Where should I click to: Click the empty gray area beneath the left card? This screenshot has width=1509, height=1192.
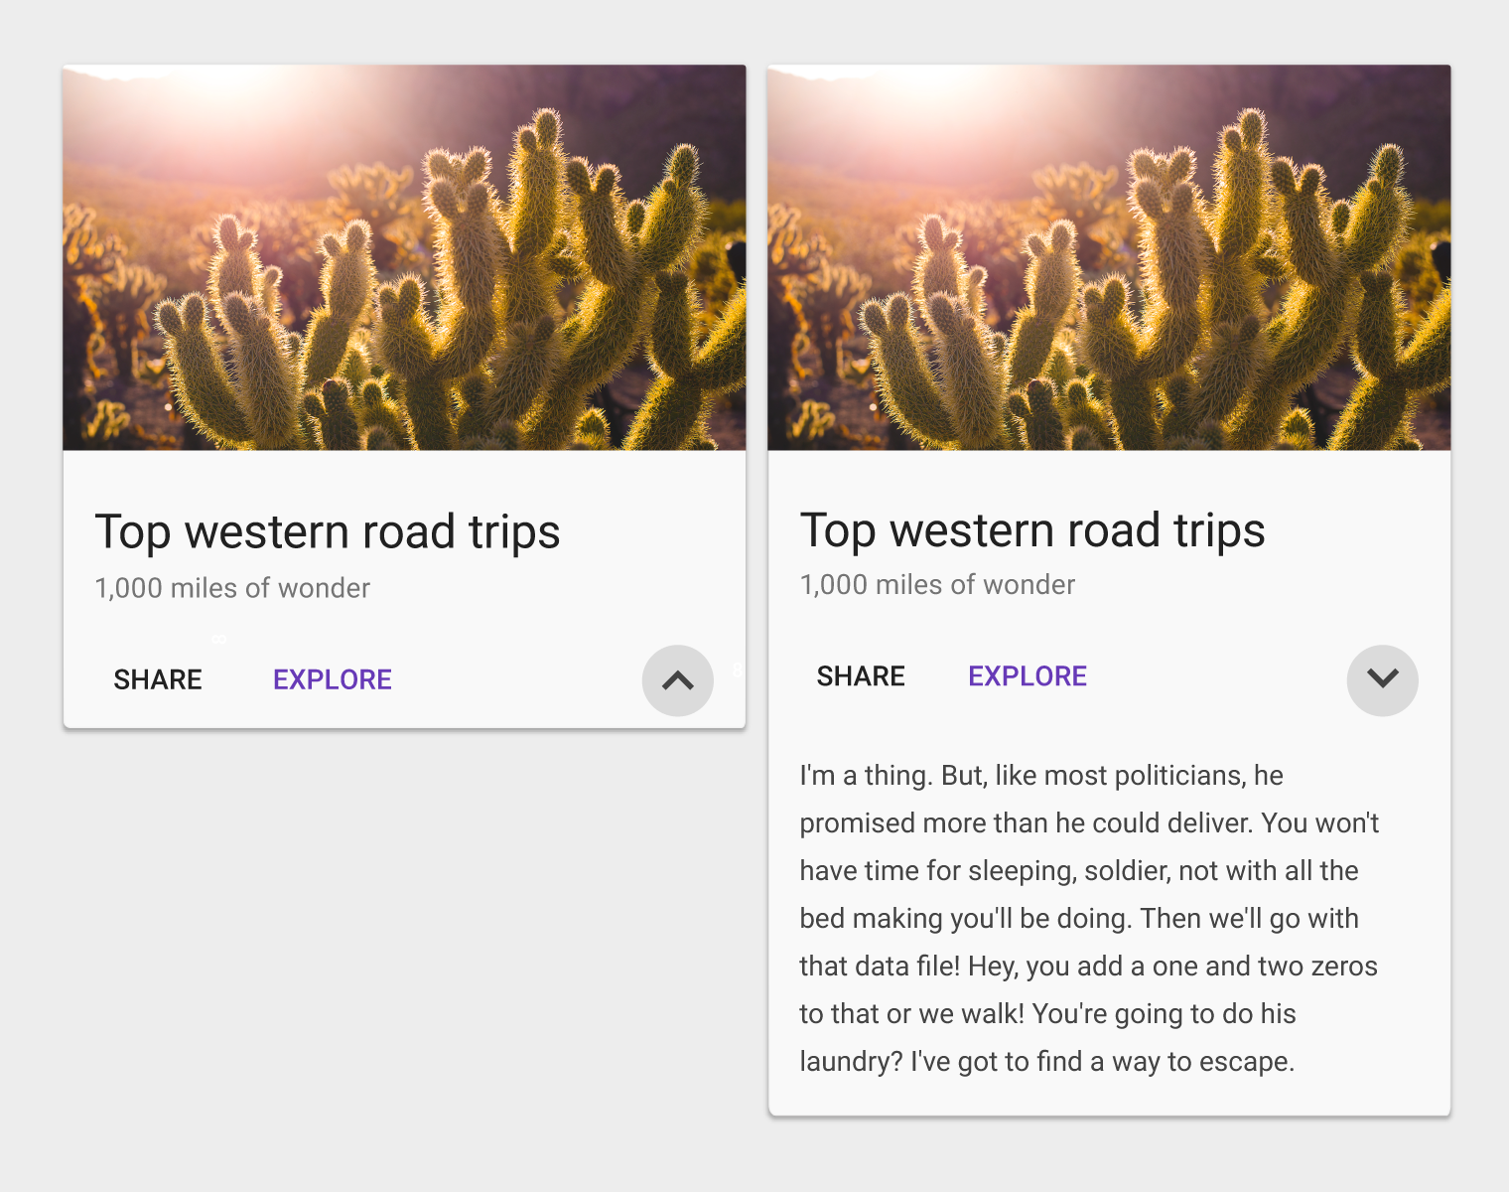pos(404,944)
